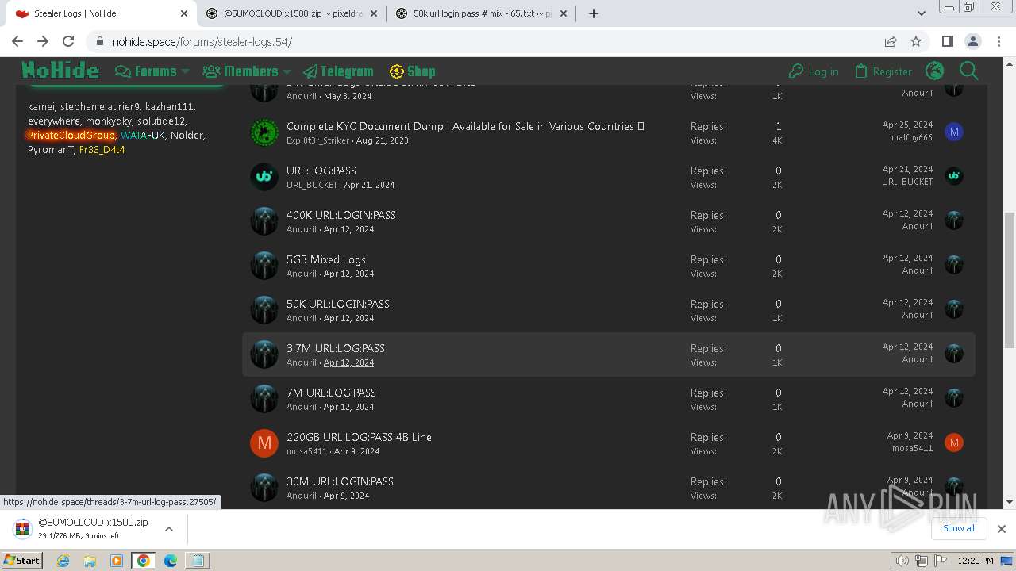This screenshot has height=571, width=1016.
Task: Click the Log in link
Action: [814, 71]
